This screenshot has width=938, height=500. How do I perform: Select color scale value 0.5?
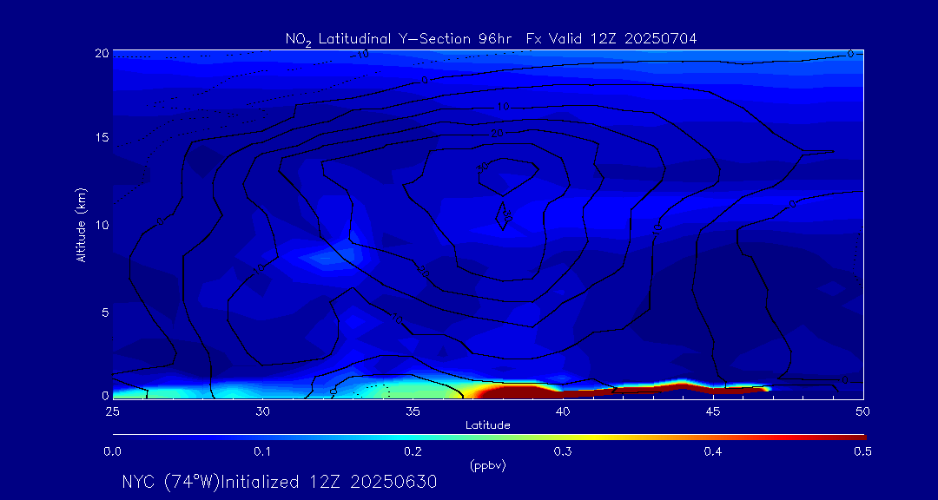point(863,452)
